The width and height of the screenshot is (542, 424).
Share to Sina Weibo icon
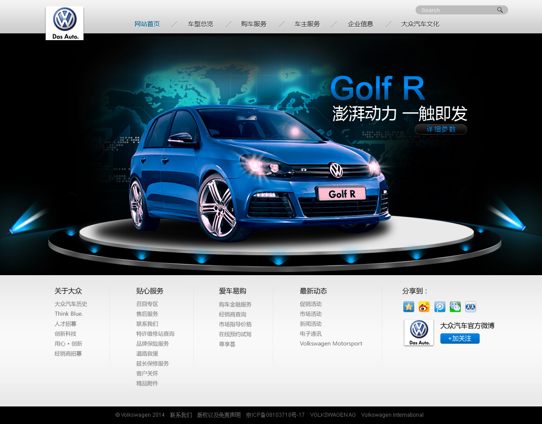(x=424, y=307)
